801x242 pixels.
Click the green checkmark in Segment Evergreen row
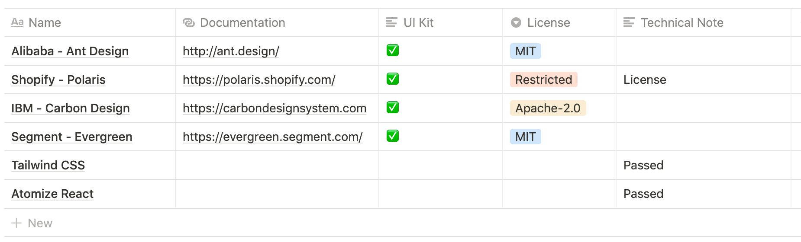click(x=393, y=136)
